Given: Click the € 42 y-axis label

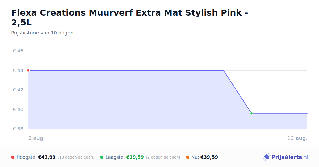Looking at the screenshot, I should (x=18, y=90).
